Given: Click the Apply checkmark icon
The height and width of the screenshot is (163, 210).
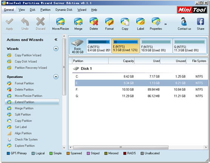Looking at the screenshot, I should [x=9, y=22].
